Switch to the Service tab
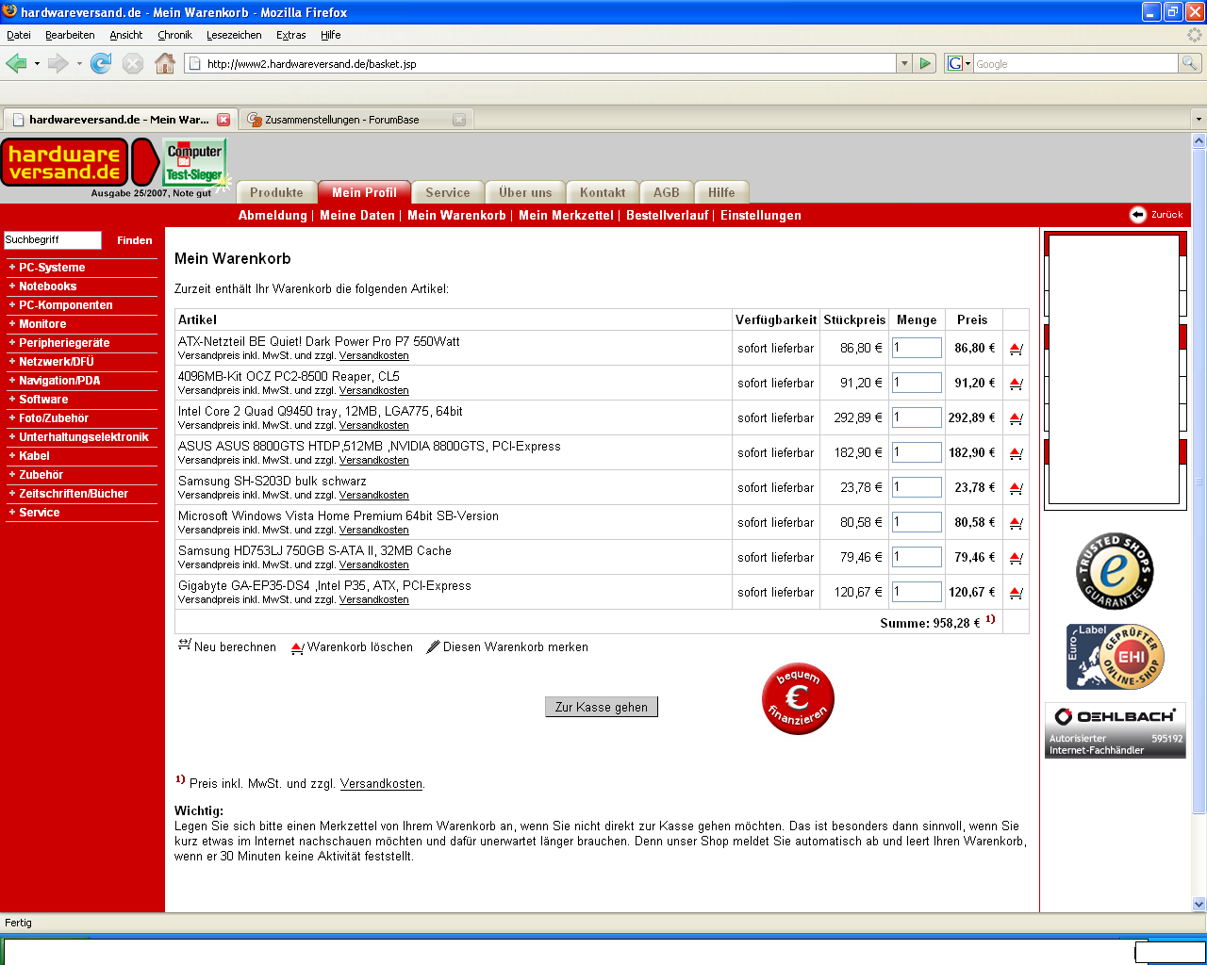Viewport: 1207px width, 965px height. pos(447,192)
